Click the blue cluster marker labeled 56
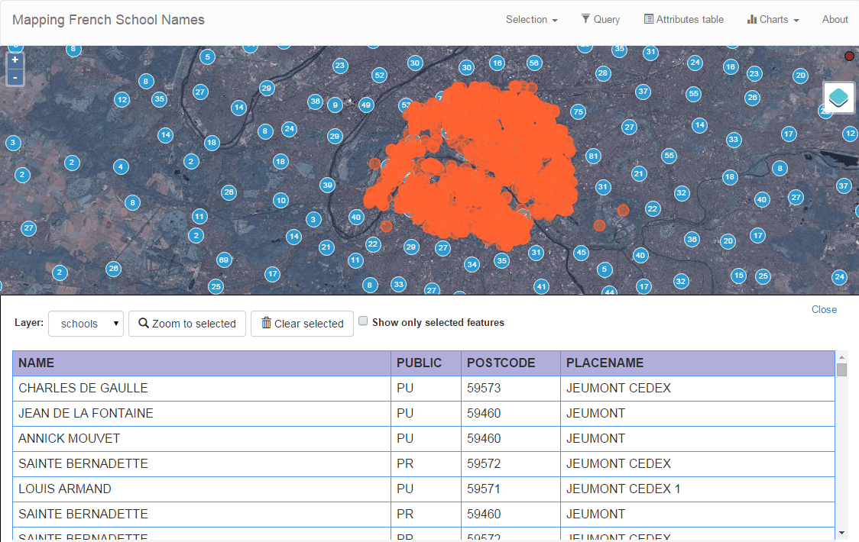Screen dimensions: 859x542 point(533,63)
